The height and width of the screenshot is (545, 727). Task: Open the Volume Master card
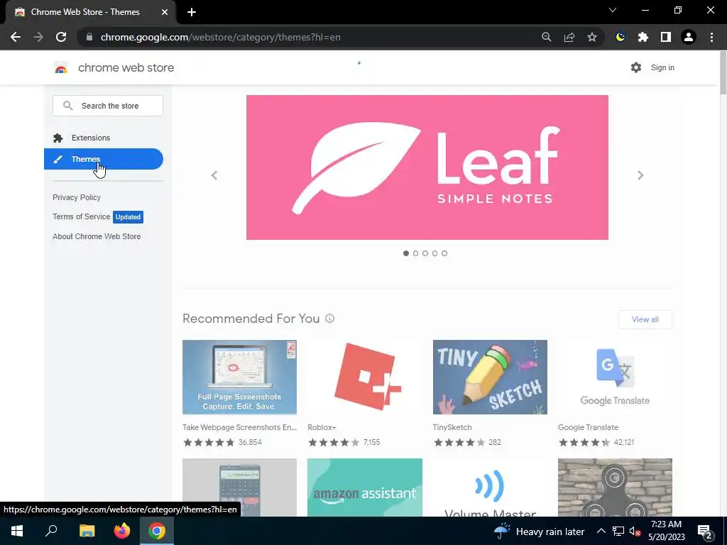click(x=490, y=488)
